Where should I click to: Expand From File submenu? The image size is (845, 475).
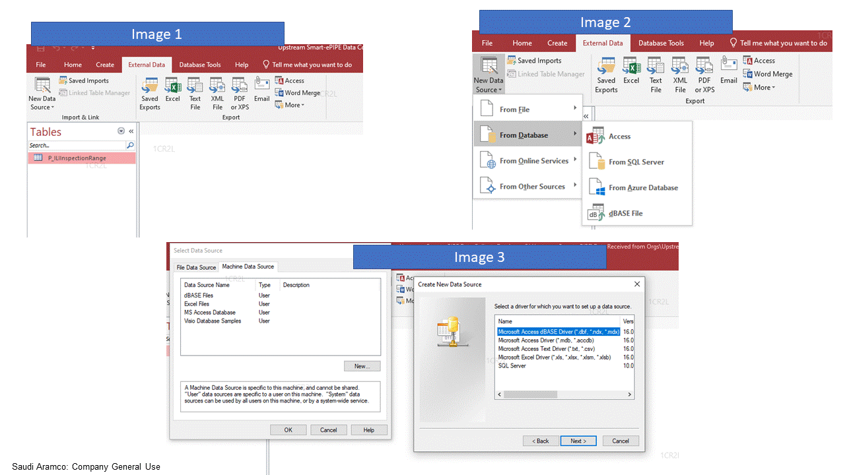tap(527, 110)
